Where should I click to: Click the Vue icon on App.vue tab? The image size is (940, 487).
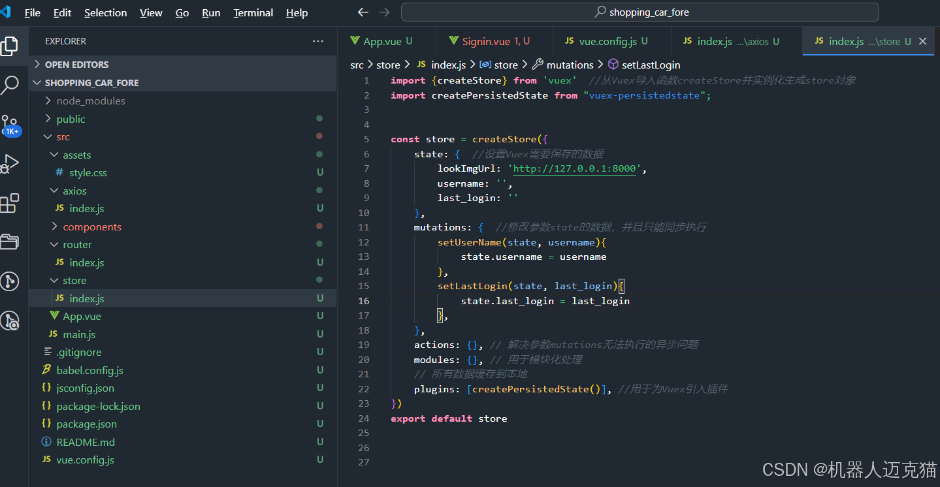(x=355, y=40)
